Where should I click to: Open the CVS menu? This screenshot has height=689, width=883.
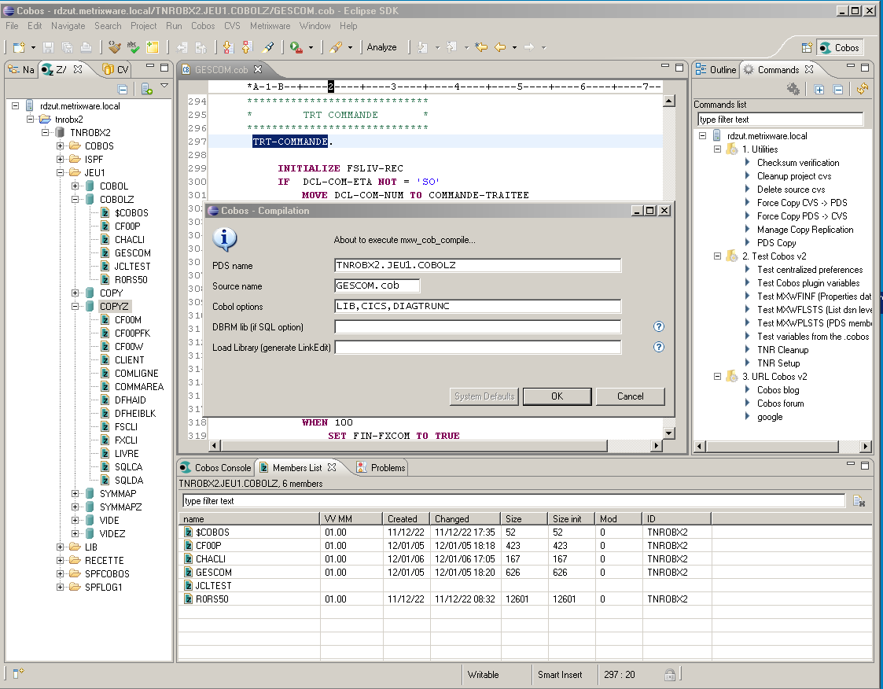point(232,26)
